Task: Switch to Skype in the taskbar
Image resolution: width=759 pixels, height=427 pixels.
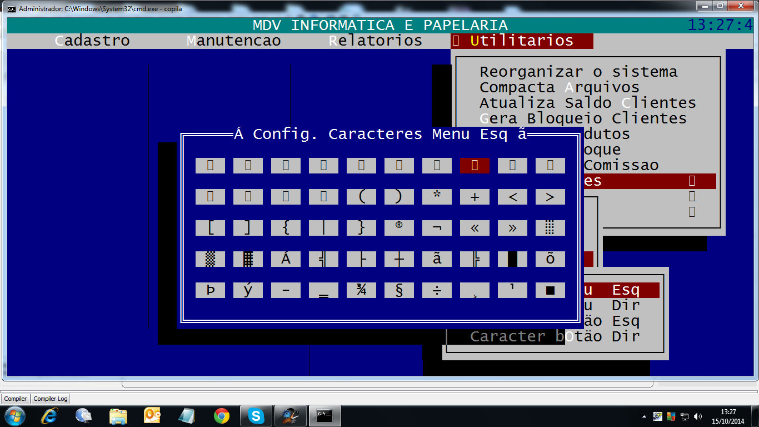Action: [256, 416]
